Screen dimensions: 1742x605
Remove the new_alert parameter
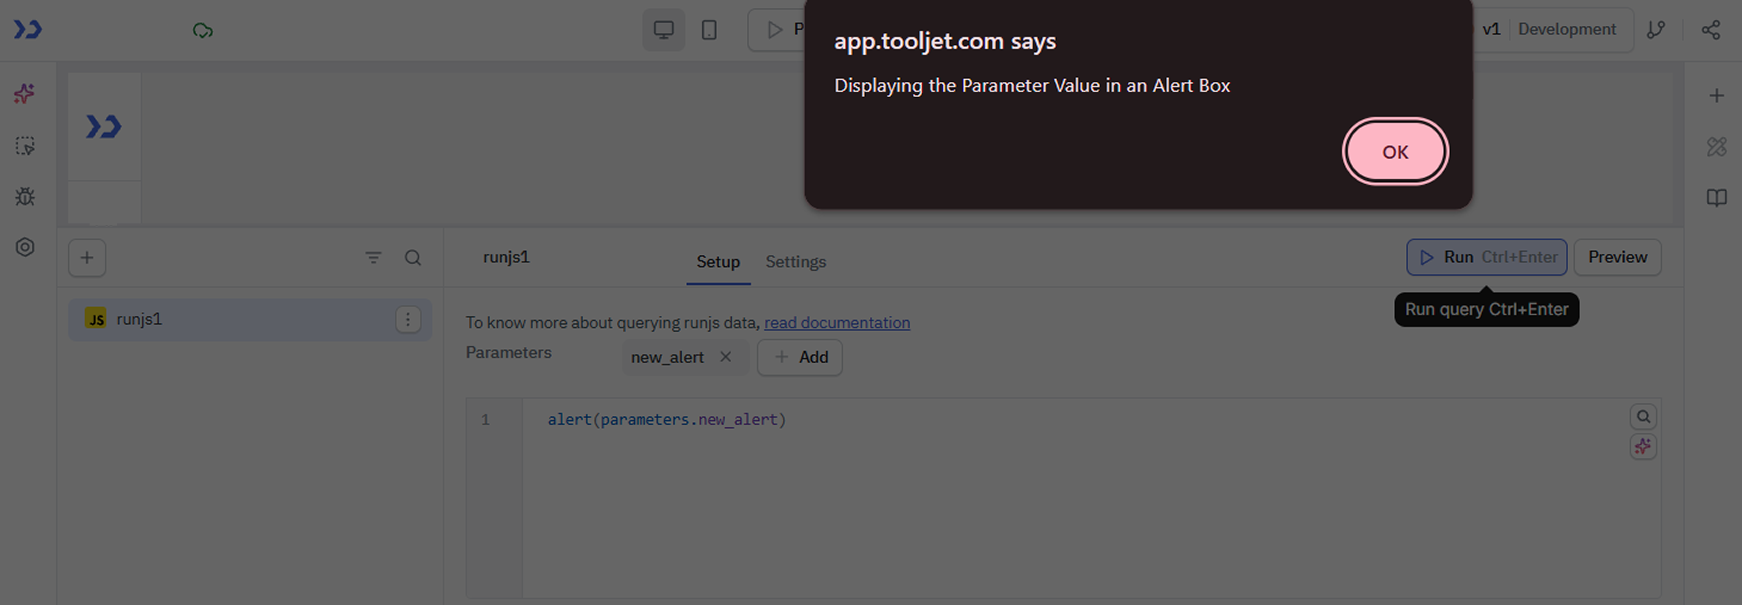(x=726, y=357)
